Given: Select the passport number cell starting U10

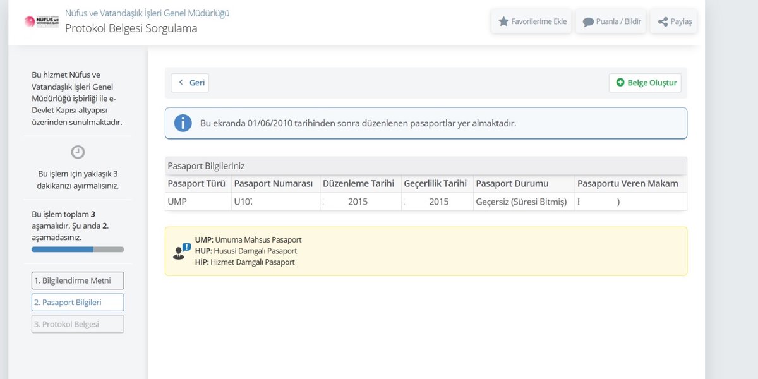Looking at the screenshot, I should tap(275, 202).
